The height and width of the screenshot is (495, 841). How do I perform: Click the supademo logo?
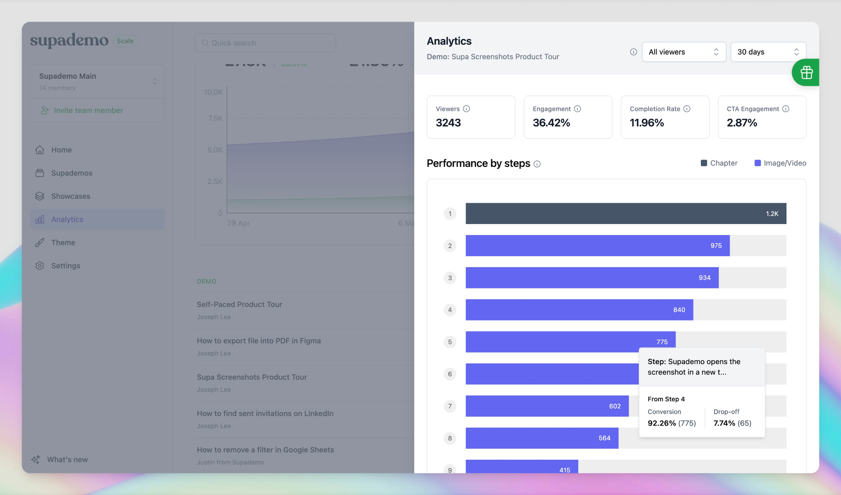click(x=69, y=40)
